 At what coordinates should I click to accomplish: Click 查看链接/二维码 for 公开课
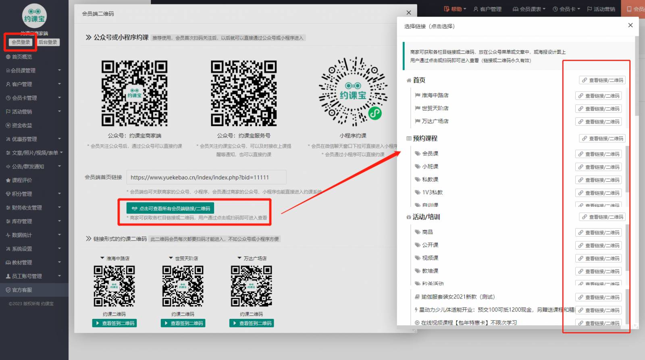(x=598, y=246)
